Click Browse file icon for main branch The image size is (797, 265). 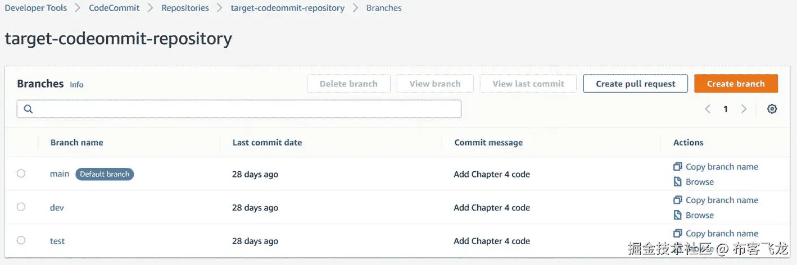677,182
